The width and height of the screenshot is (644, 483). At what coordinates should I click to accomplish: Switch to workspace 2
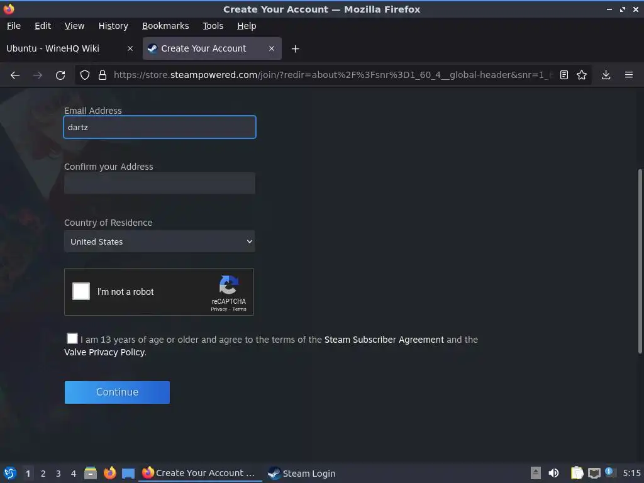(43, 474)
